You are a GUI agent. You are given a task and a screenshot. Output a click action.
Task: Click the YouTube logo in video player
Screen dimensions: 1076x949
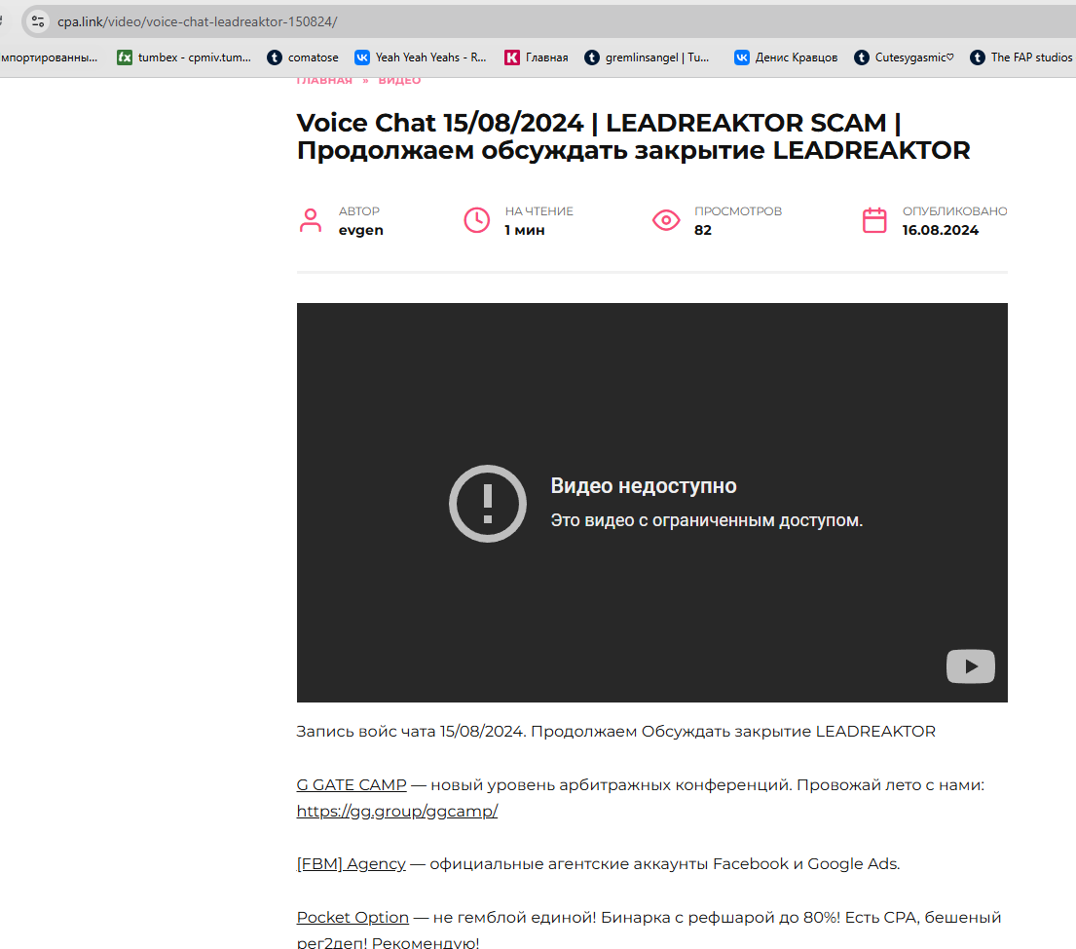(970, 666)
